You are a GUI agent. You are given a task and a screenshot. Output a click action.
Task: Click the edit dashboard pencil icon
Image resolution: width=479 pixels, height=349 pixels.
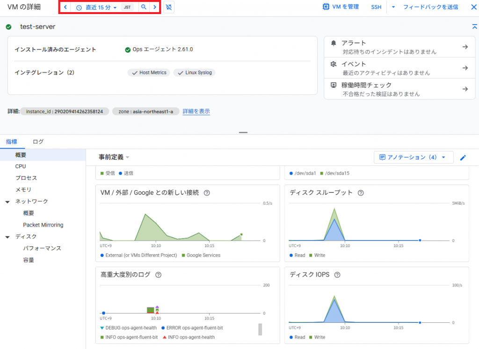(x=463, y=157)
